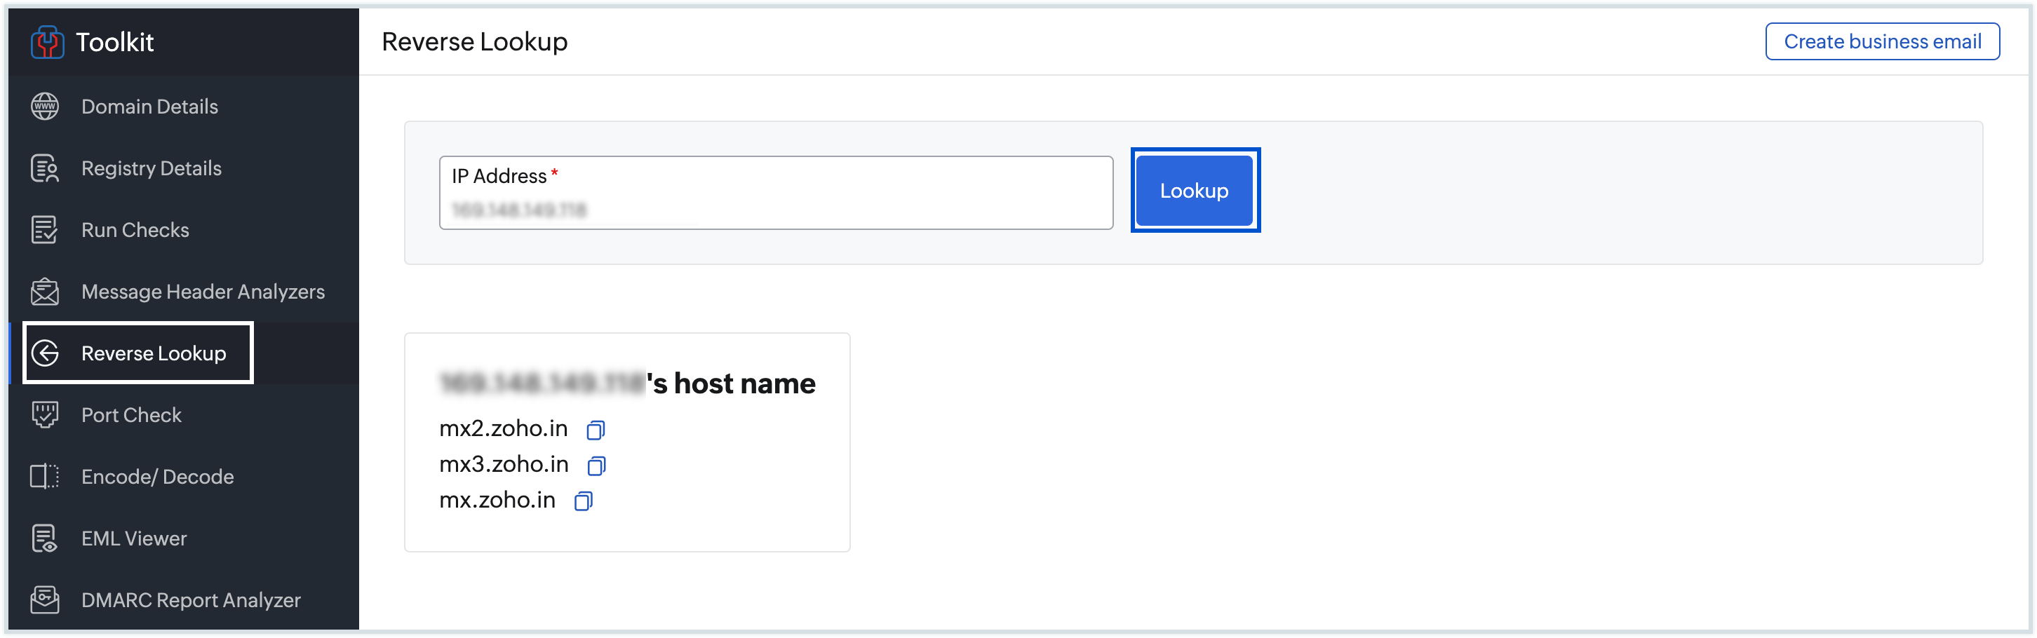Screen dimensions: 2037x638
Task: Copy the mx2.zoho.in host name
Action: pos(596,430)
